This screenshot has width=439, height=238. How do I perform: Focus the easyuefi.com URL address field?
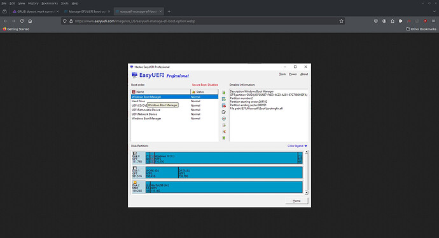pos(204,21)
